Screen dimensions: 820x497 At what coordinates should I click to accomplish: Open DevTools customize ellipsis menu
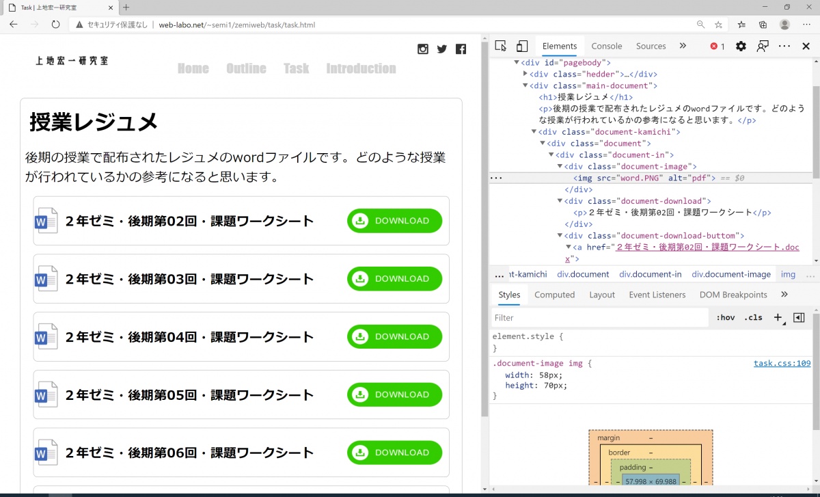[784, 46]
